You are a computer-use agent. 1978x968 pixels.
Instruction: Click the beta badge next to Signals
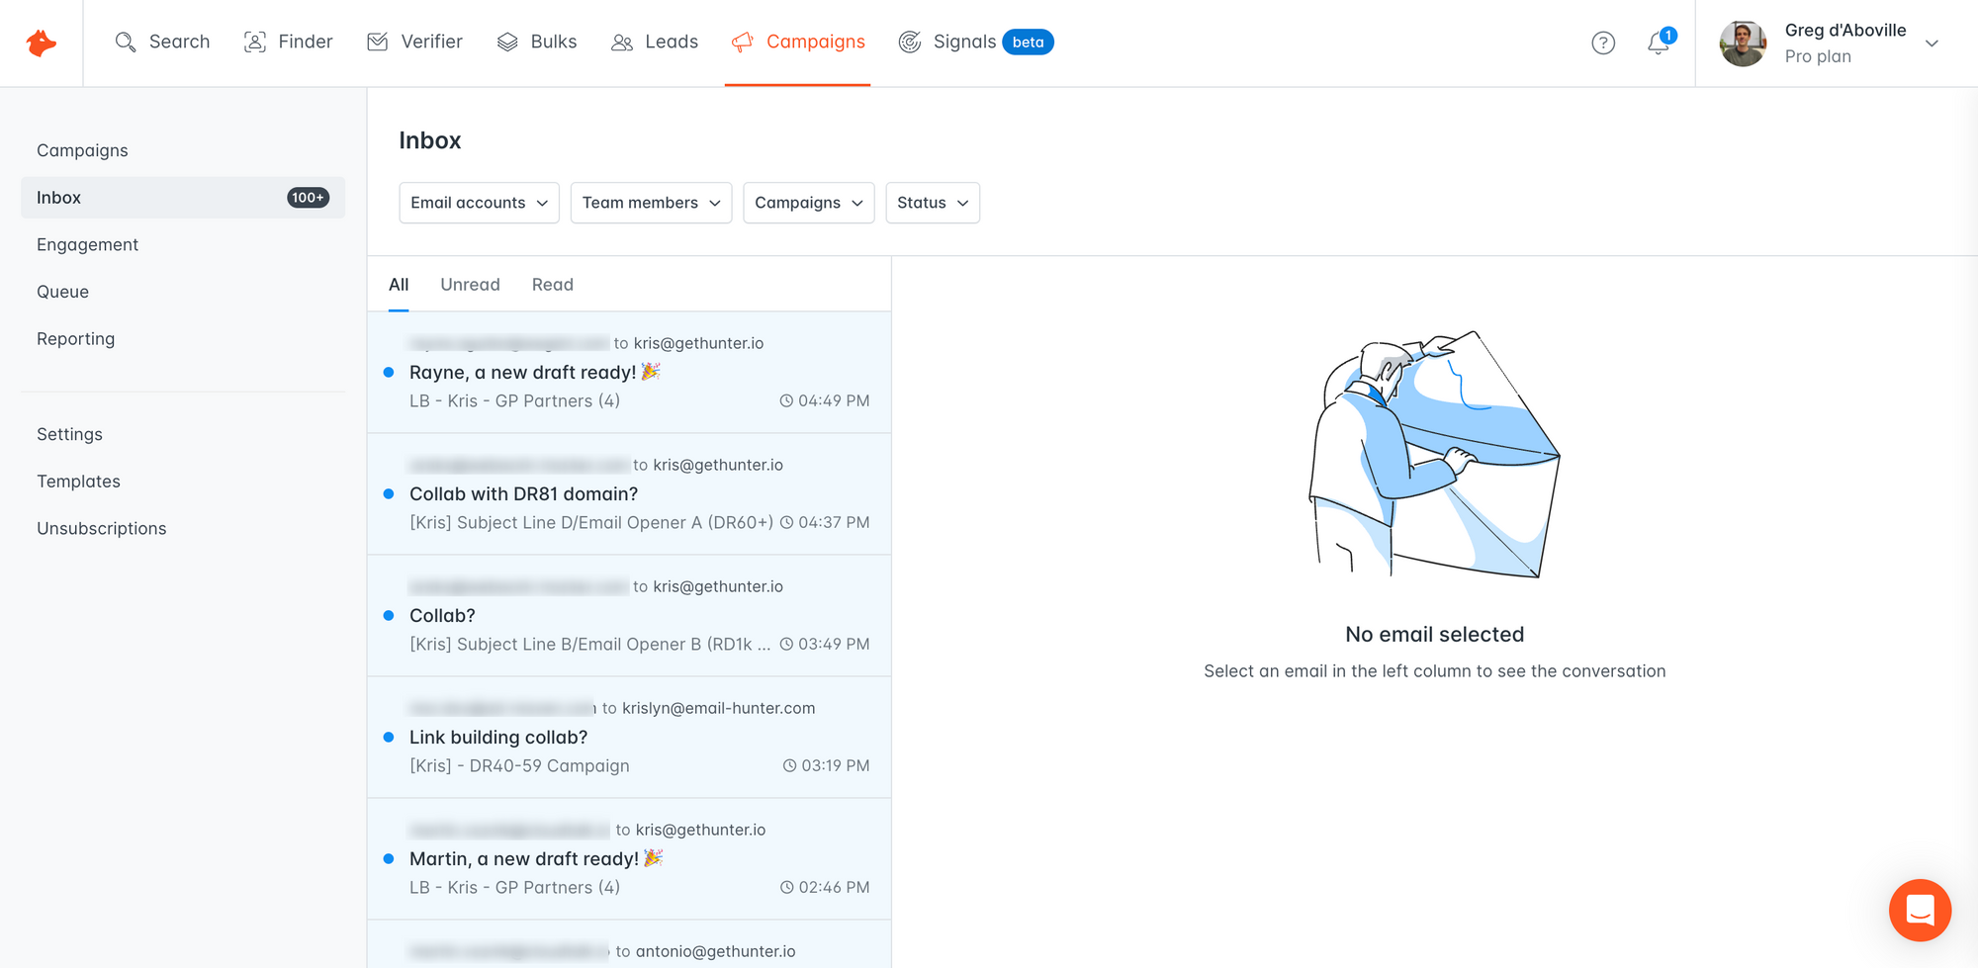1028,42
